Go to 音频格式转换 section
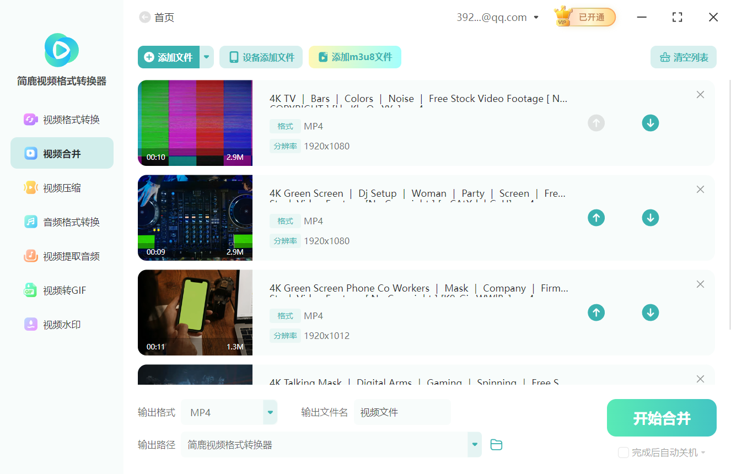This screenshot has height=474, width=731. tap(62, 222)
